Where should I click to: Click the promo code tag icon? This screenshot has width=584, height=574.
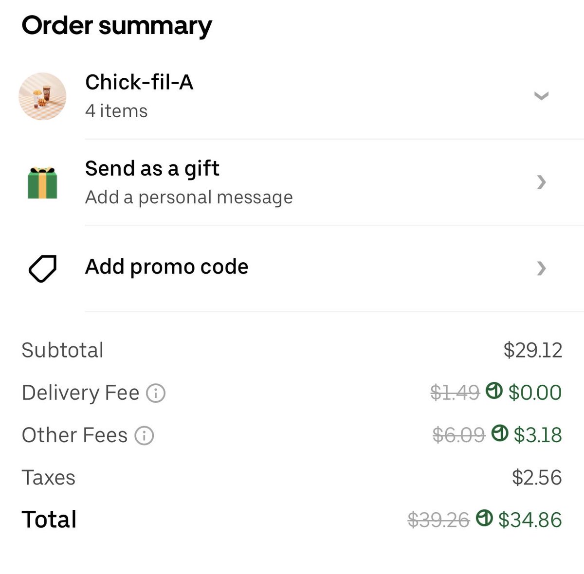click(x=42, y=268)
